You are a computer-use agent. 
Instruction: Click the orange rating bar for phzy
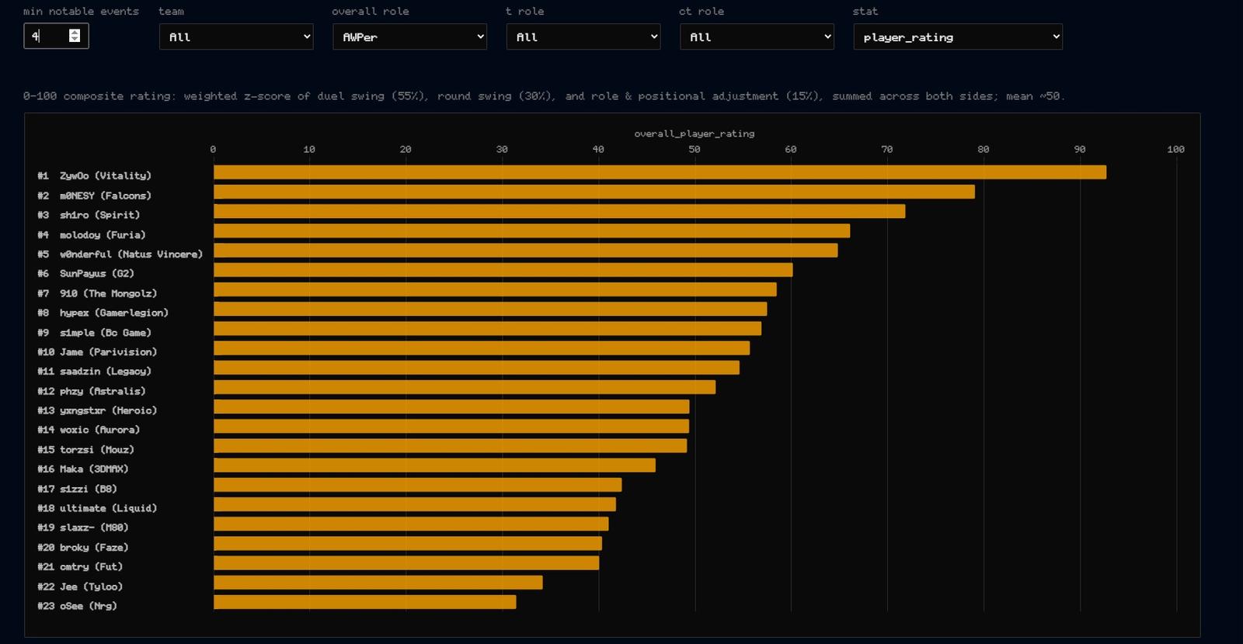[x=465, y=387]
